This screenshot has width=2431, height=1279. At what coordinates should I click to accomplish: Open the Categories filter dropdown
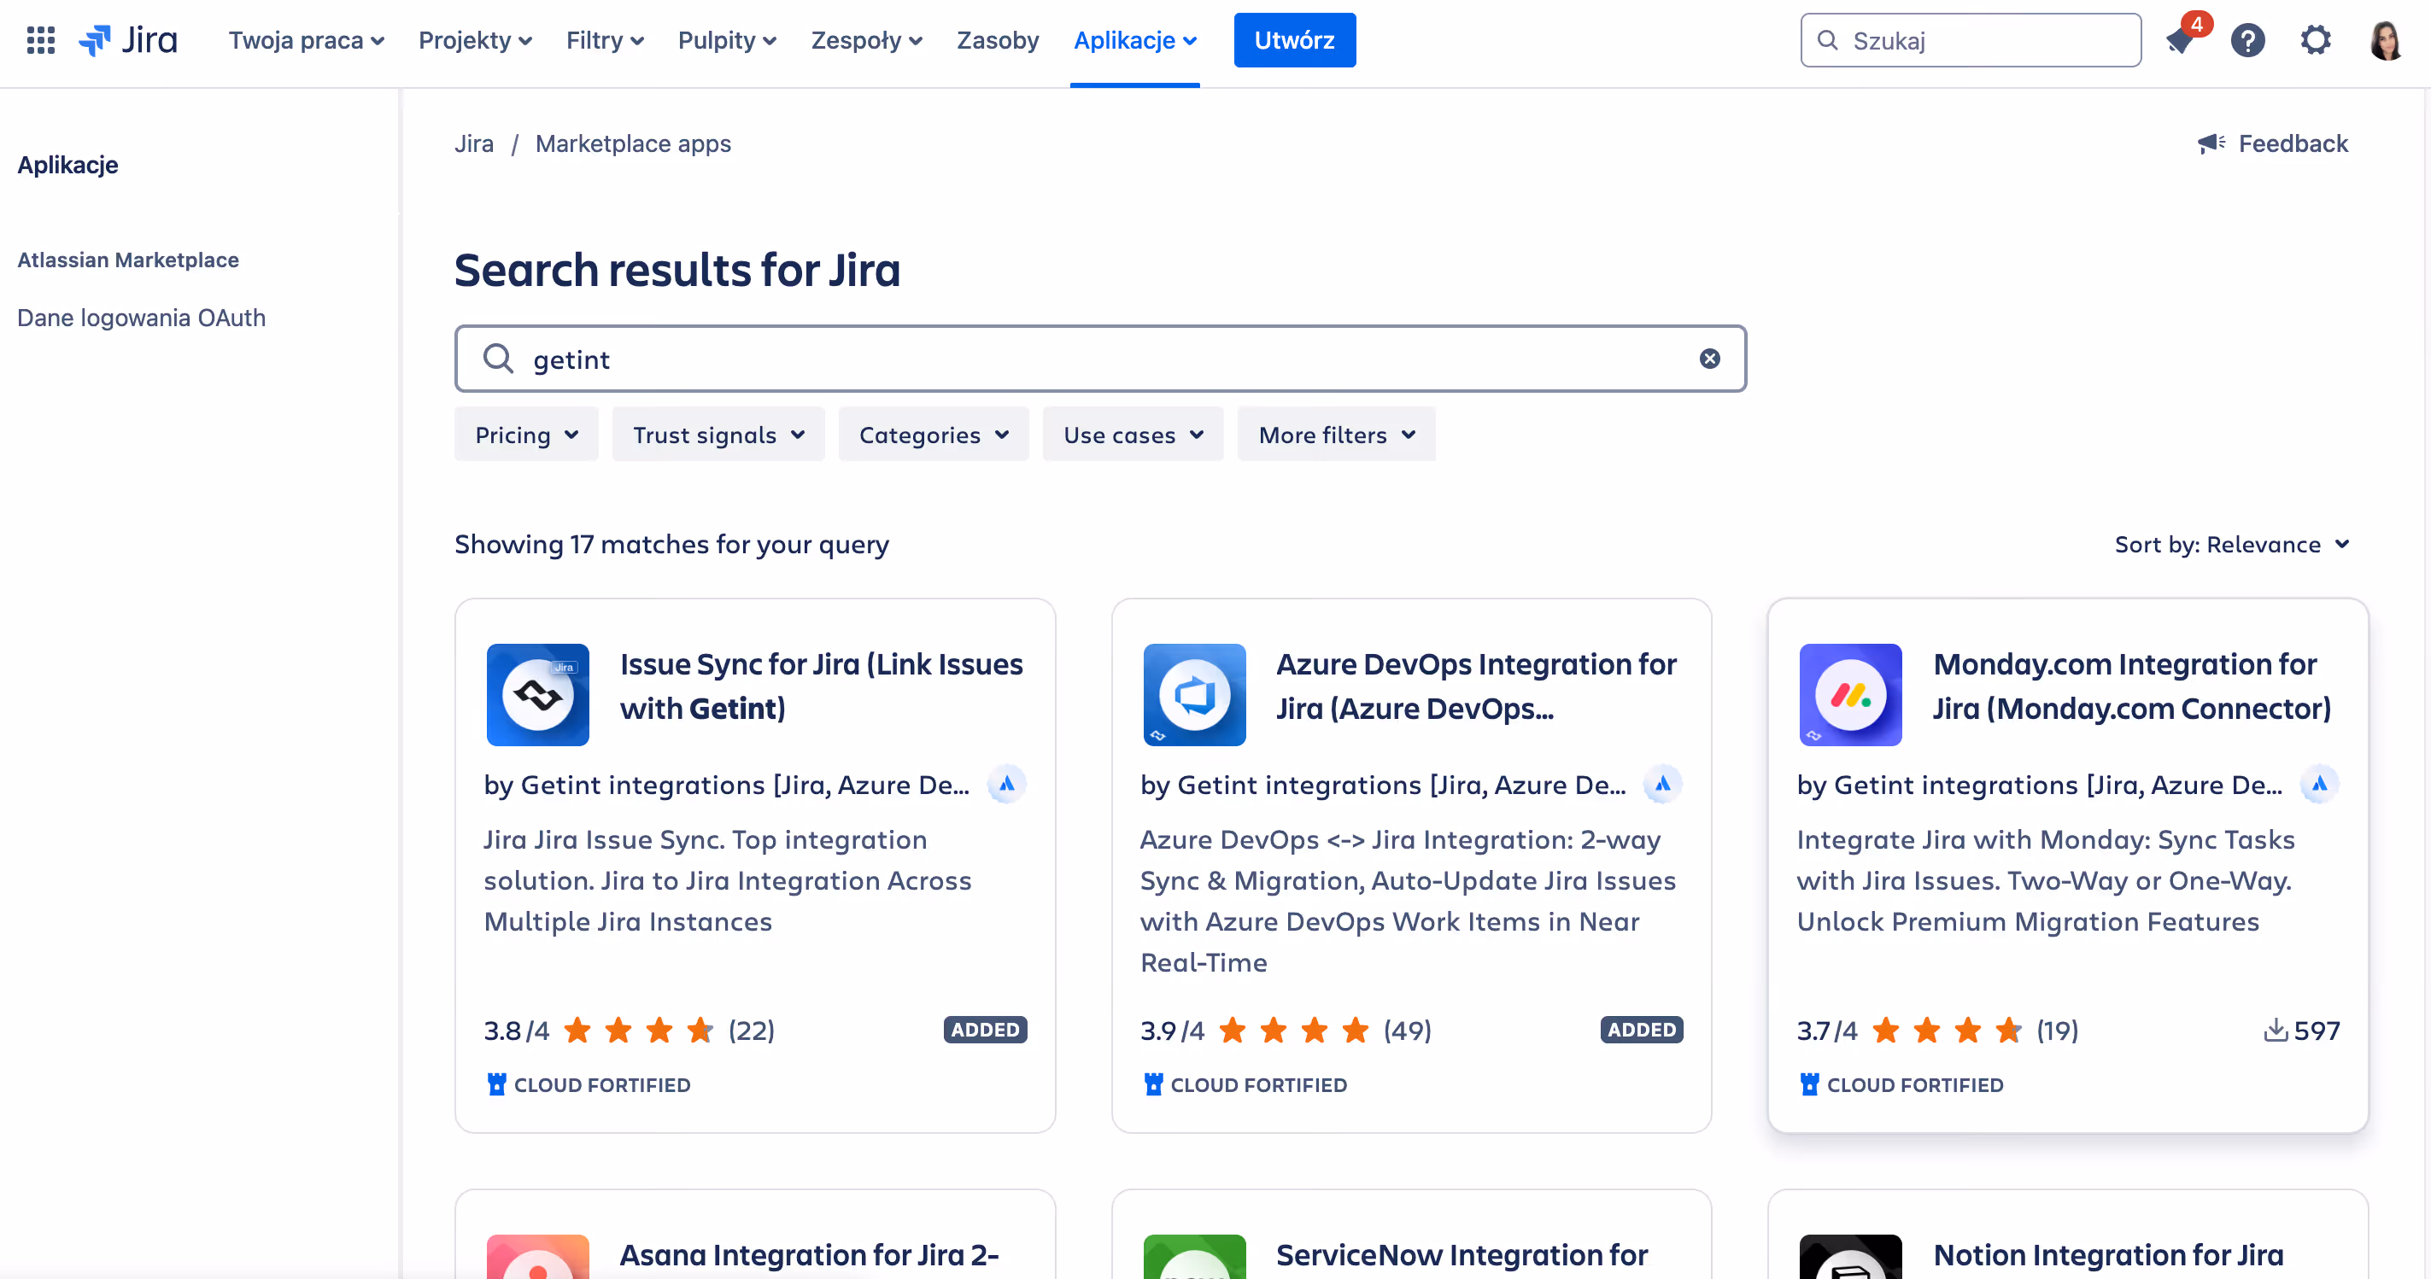934,435
